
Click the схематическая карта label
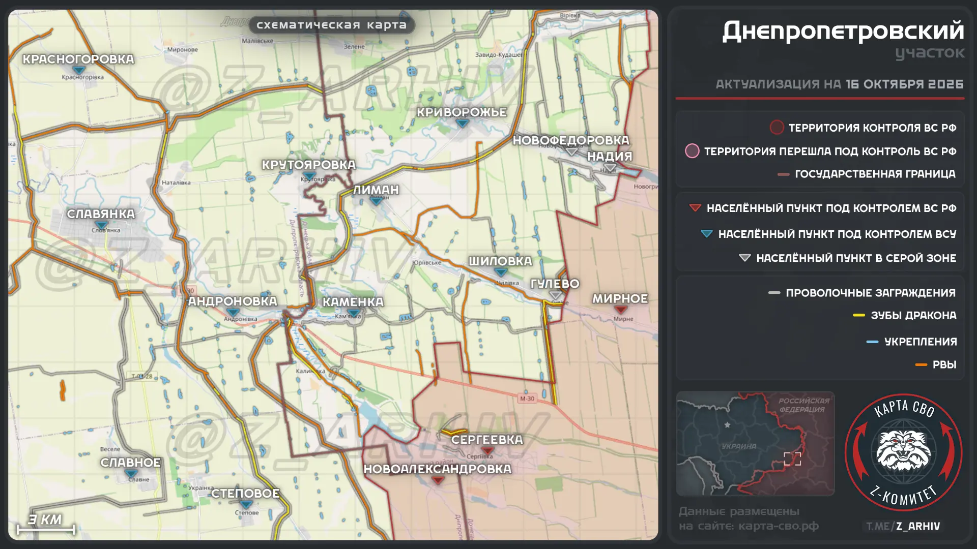[x=332, y=25]
